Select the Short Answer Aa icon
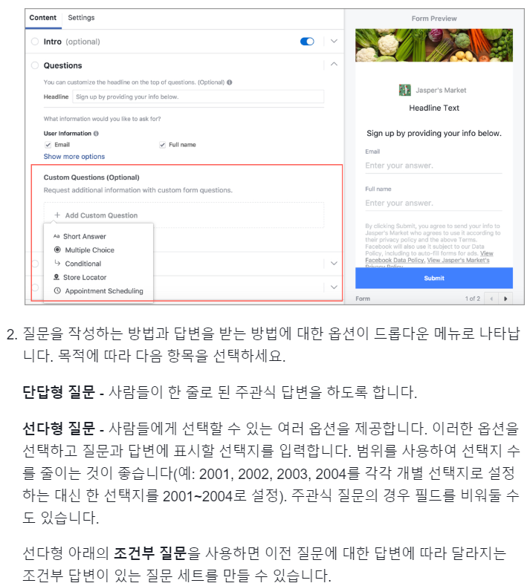Image resolution: width=530 pixels, height=586 pixels. click(56, 236)
